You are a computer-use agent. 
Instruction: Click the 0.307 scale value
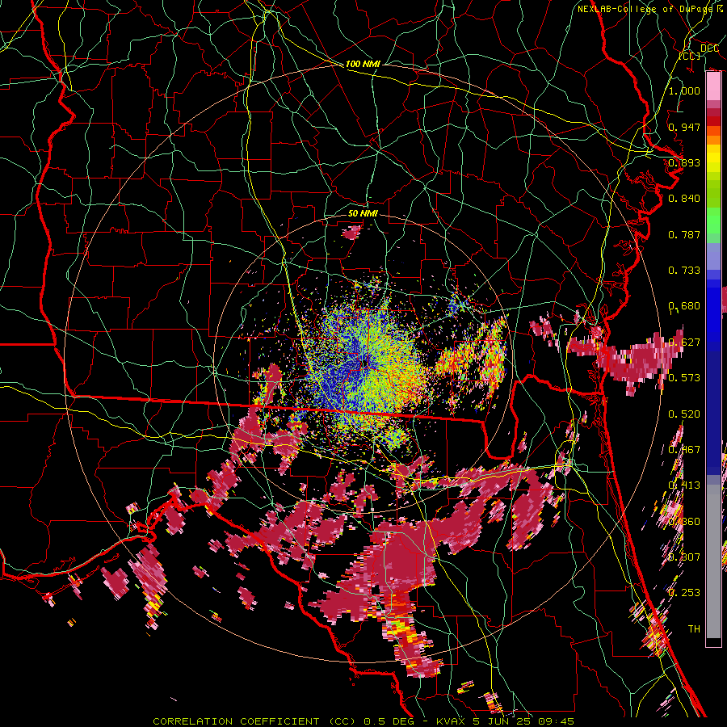(684, 557)
